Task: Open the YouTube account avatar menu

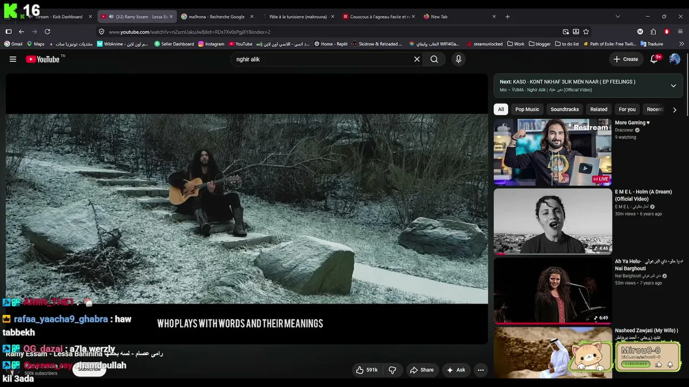Action: (674, 59)
